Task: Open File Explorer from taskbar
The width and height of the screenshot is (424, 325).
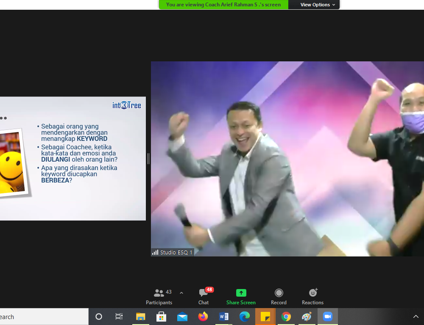Action: coord(140,317)
